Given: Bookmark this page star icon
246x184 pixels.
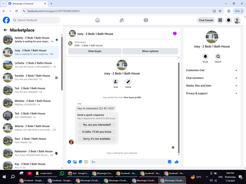Looking at the screenshot, I should click(x=220, y=11).
